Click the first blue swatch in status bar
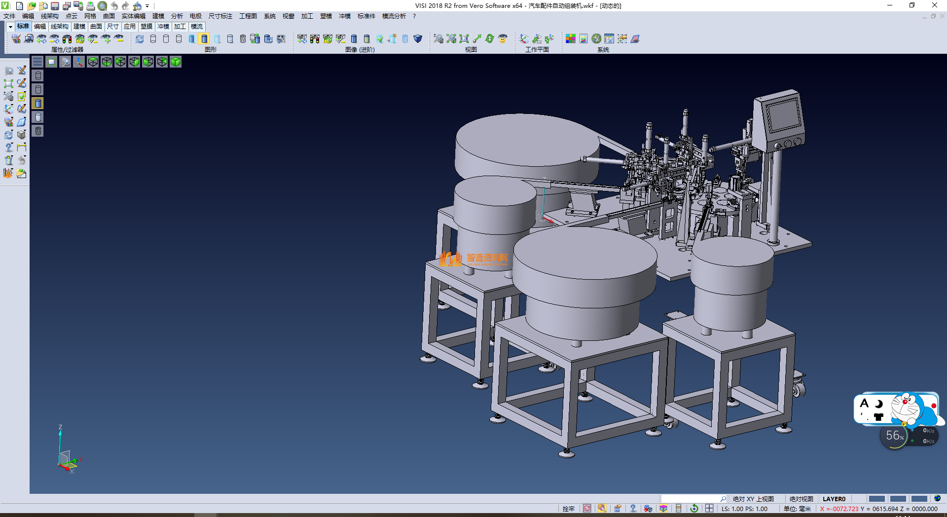Image resolution: width=947 pixels, height=517 pixels. tap(876, 499)
